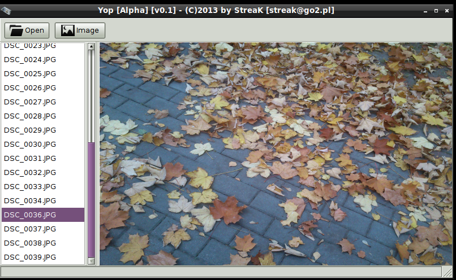The width and height of the screenshot is (456, 280).
Task: Click the file list scroll down arrow
Action: (91, 261)
